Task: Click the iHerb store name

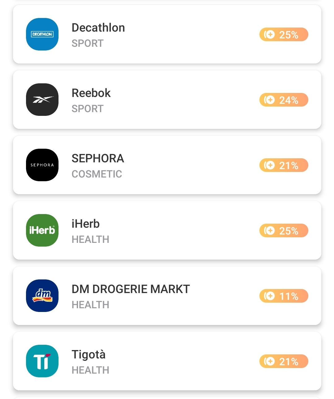Action: [x=85, y=224]
